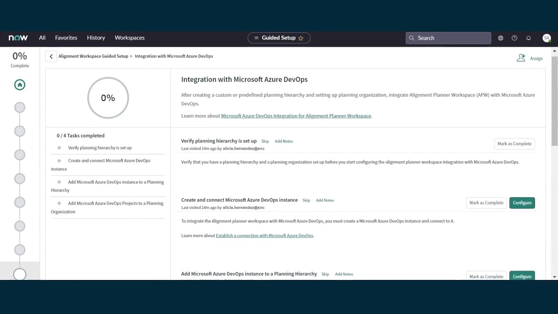Add Notes to Planning Hierarchy instance task

pyautogui.click(x=344, y=274)
